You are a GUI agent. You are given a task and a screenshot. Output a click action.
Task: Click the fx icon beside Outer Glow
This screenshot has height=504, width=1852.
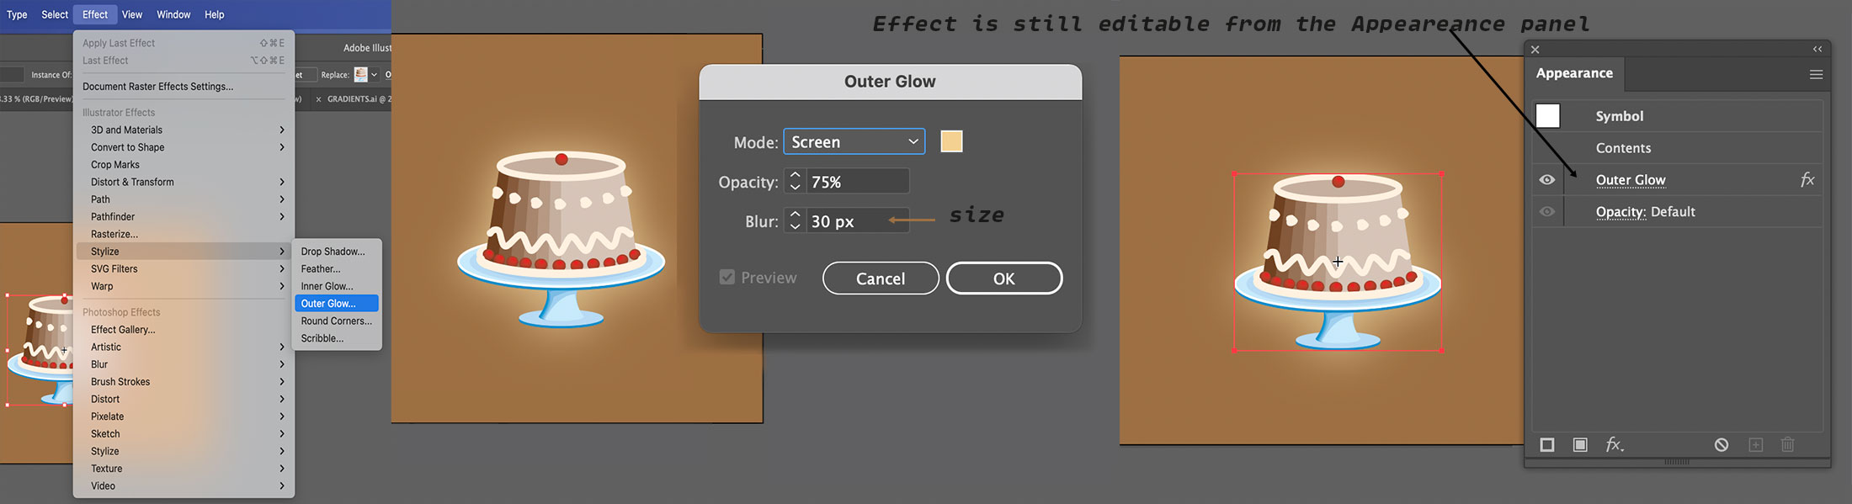point(1807,179)
